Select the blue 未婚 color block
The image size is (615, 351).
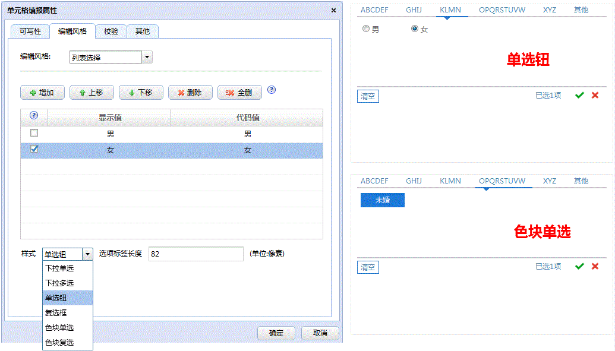(x=382, y=200)
